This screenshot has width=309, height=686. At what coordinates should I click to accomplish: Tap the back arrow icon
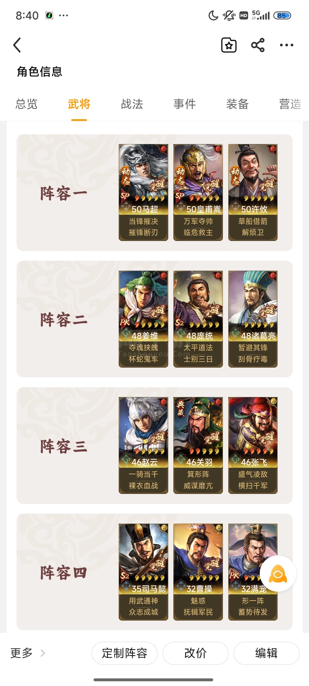click(17, 45)
